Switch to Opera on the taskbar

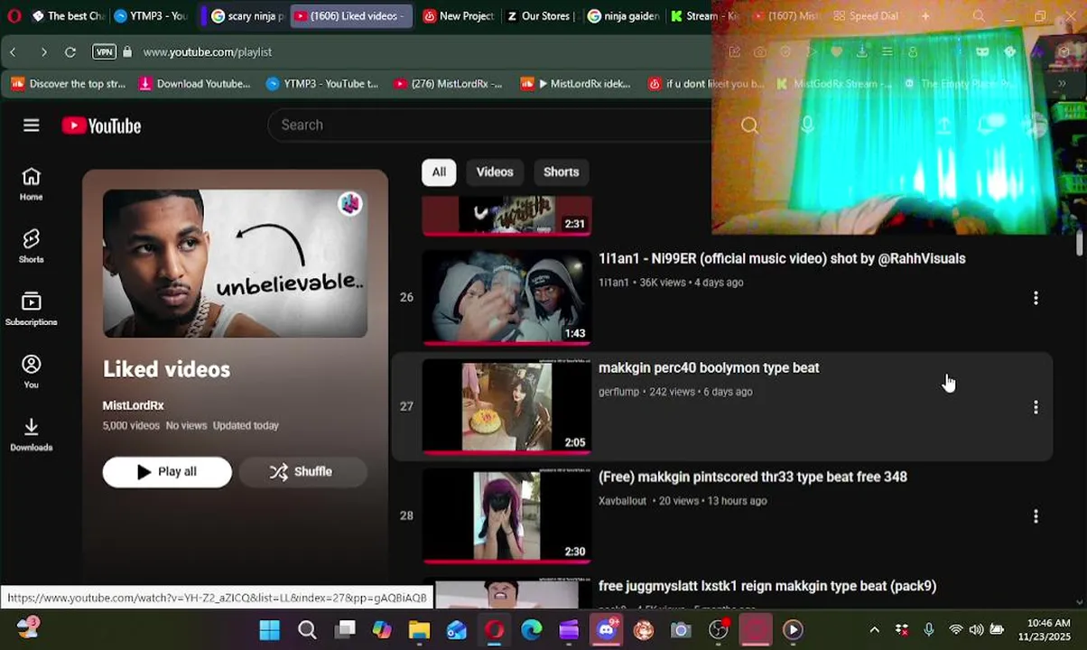(494, 630)
